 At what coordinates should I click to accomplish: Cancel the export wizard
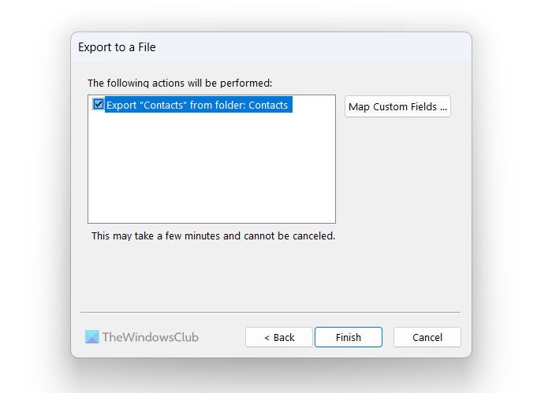pyautogui.click(x=427, y=337)
